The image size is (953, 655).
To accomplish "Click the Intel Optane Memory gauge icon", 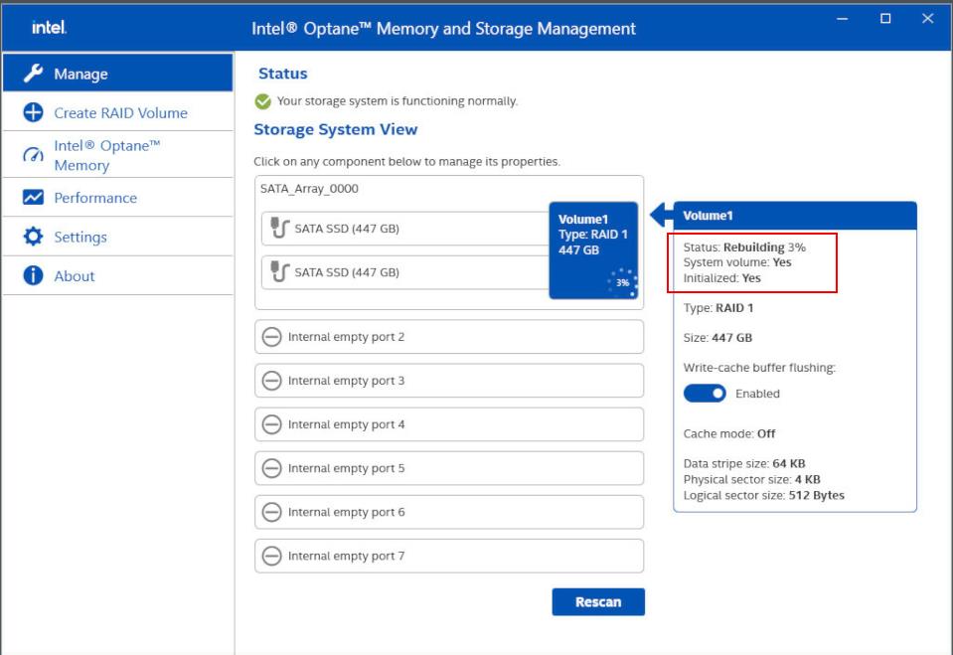I will [x=33, y=155].
